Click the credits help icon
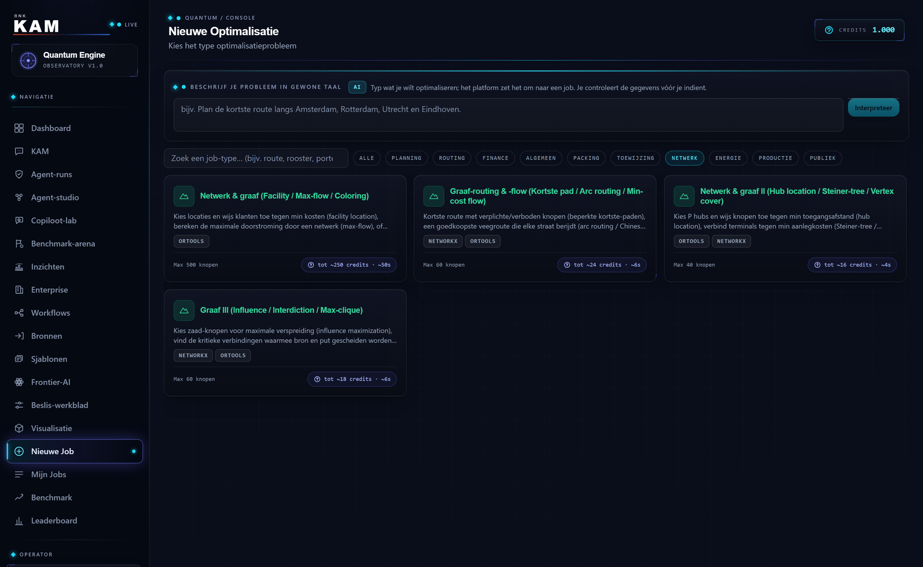The height and width of the screenshot is (567, 923). click(829, 30)
